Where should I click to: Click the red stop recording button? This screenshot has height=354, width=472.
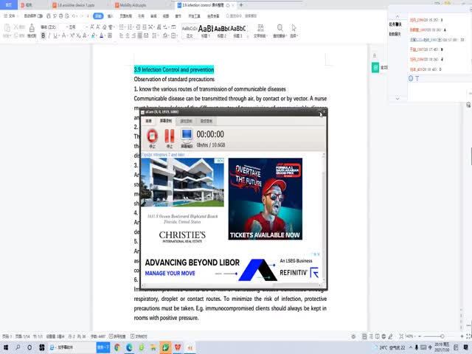click(152, 136)
